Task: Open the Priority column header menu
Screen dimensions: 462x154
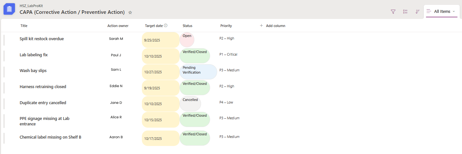Action: (226, 26)
